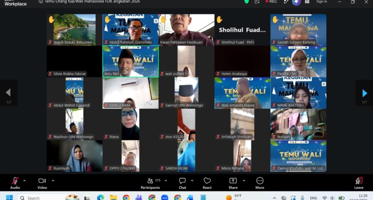
Task: Click the raised hand on Sholihul Fuad tile
Action: point(219,20)
